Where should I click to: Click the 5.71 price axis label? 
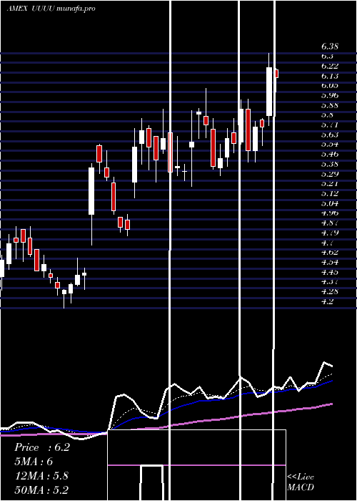pyautogui.click(x=330, y=125)
